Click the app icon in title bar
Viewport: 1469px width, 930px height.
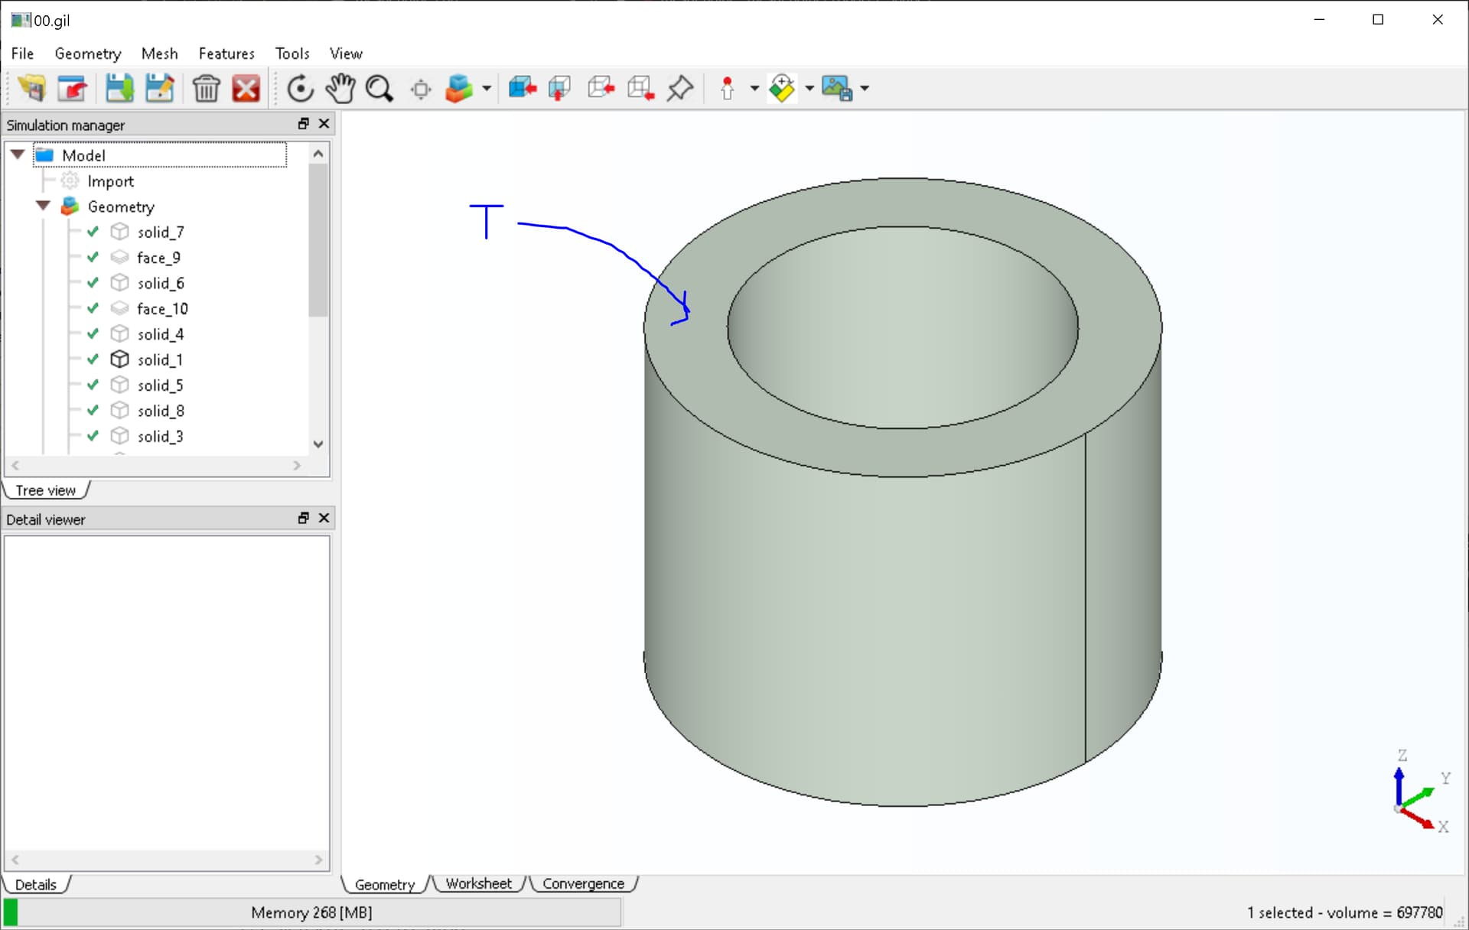tap(21, 20)
